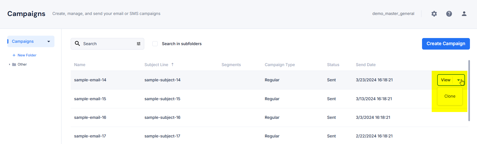477x144 pixels.
Task: Click the search magnifier icon
Action: click(77, 44)
